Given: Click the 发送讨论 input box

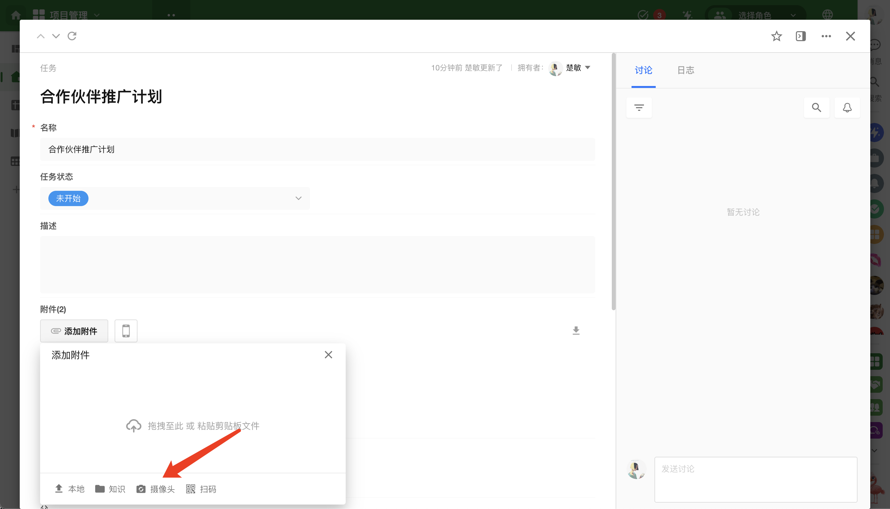Looking at the screenshot, I should coord(756,479).
